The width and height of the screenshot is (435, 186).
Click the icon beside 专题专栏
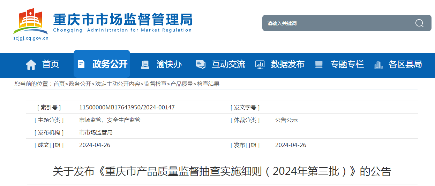pos(319,64)
